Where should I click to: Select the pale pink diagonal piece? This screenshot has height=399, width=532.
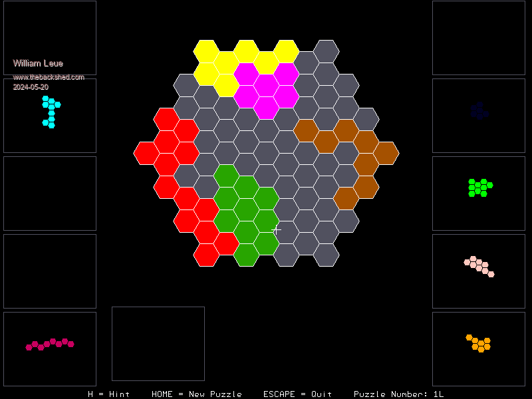(479, 266)
